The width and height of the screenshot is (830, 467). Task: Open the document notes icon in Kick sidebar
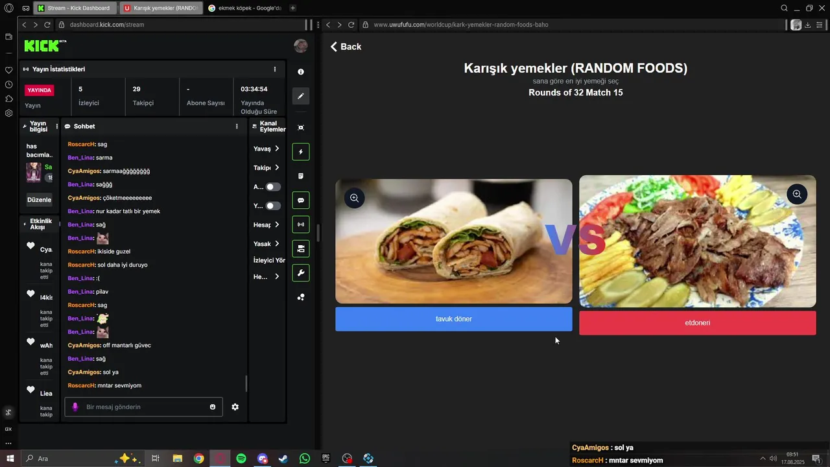[301, 176]
